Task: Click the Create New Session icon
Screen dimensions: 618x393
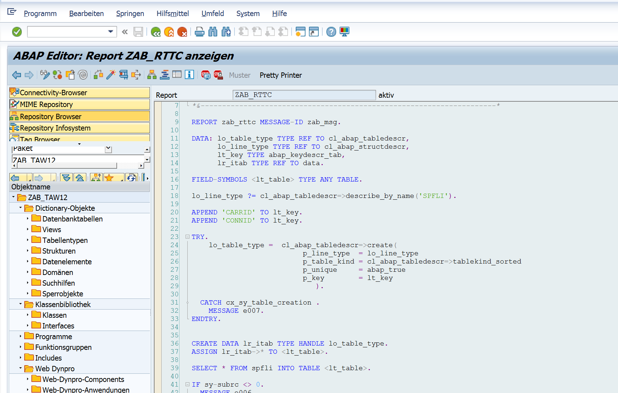Action: point(300,32)
